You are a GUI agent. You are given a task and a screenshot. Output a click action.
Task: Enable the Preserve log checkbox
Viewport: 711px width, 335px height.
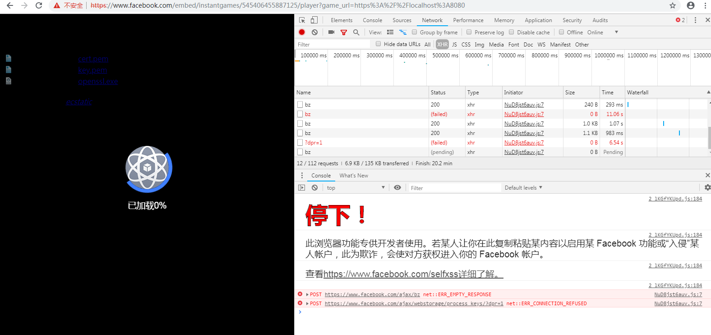pos(469,32)
